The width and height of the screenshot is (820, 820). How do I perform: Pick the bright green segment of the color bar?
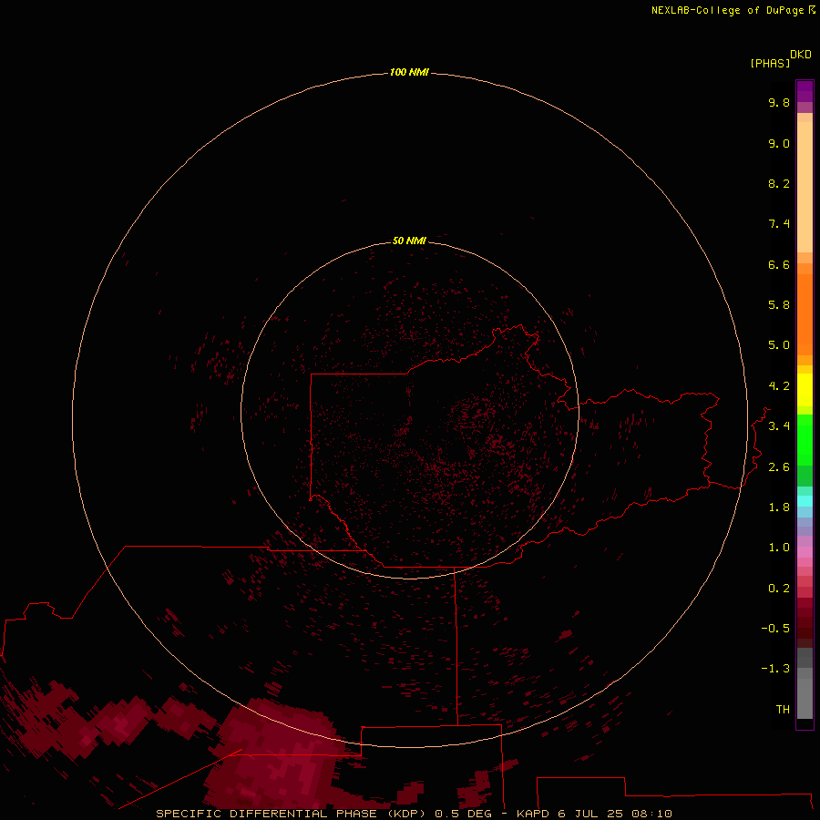[x=805, y=440]
